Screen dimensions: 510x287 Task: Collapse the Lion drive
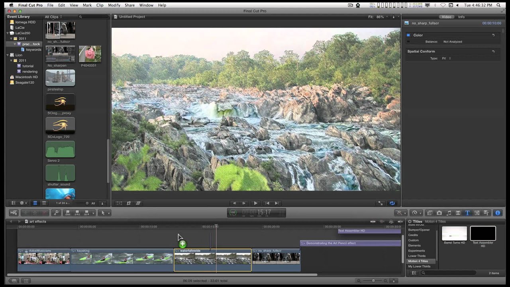tap(8, 55)
